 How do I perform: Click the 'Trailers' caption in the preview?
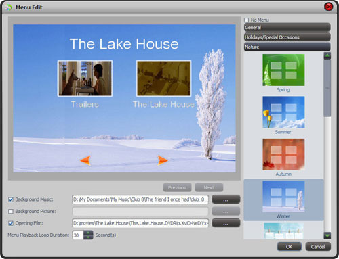(85, 104)
